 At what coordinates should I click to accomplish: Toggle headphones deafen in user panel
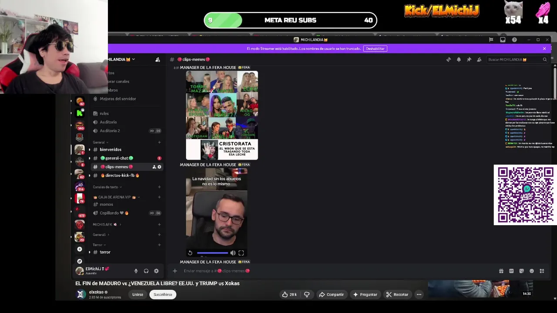point(146,271)
